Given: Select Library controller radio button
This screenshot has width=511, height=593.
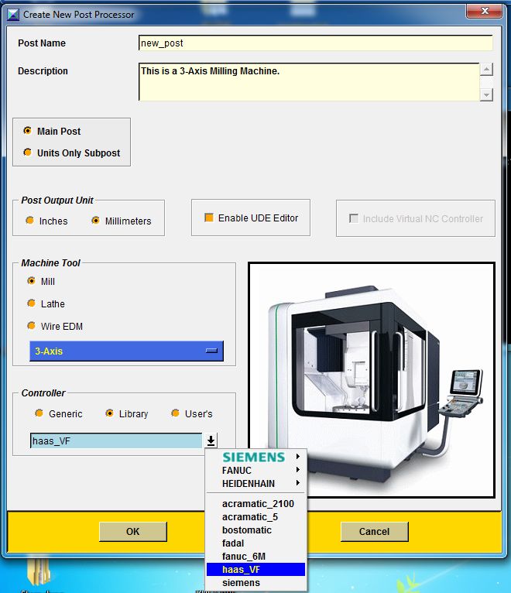Looking at the screenshot, I should [109, 413].
